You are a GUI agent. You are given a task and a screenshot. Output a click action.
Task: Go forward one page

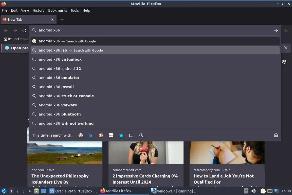15,30
